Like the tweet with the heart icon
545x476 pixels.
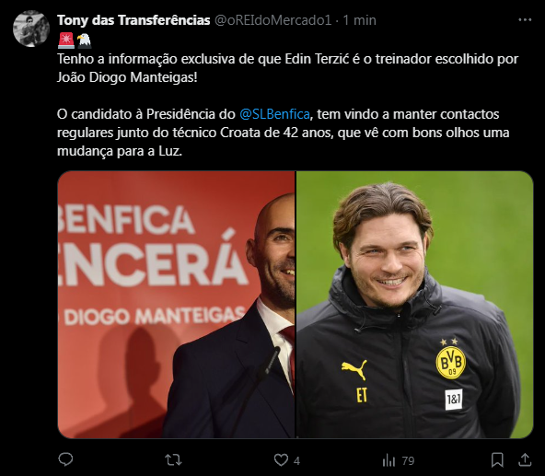281,460
